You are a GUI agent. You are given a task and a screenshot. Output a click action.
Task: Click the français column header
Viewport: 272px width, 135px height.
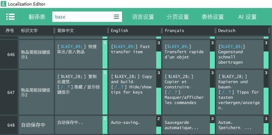point(174,31)
